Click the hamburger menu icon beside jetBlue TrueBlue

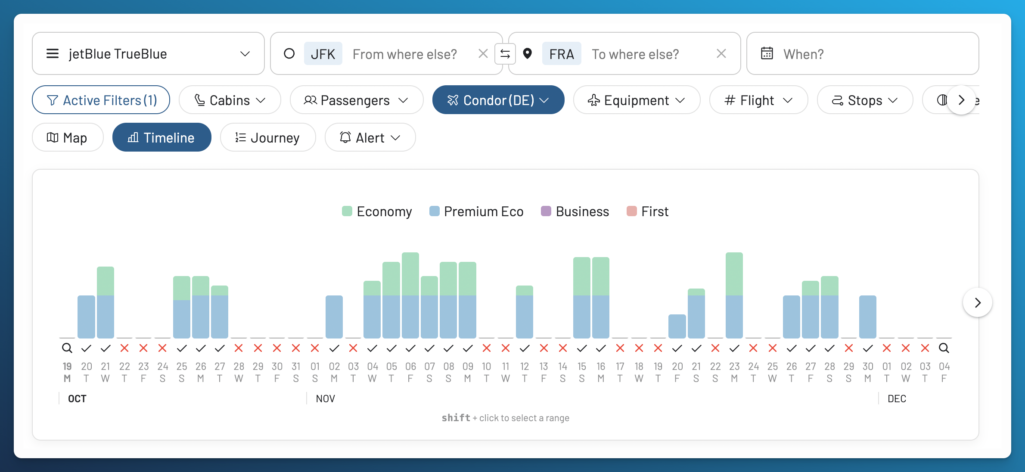[53, 53]
